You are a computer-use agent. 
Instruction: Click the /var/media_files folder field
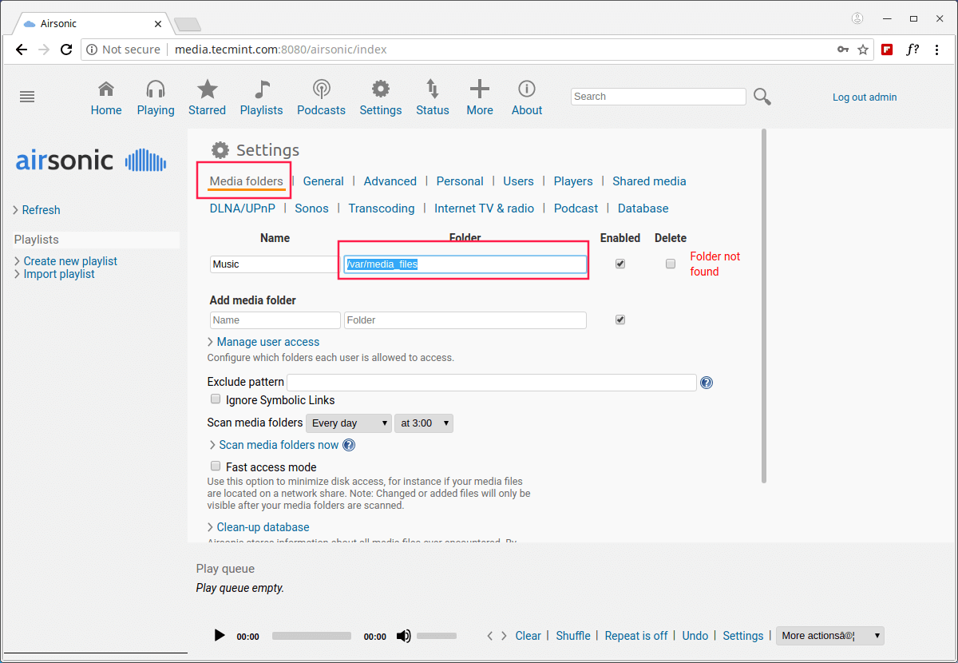(x=465, y=264)
